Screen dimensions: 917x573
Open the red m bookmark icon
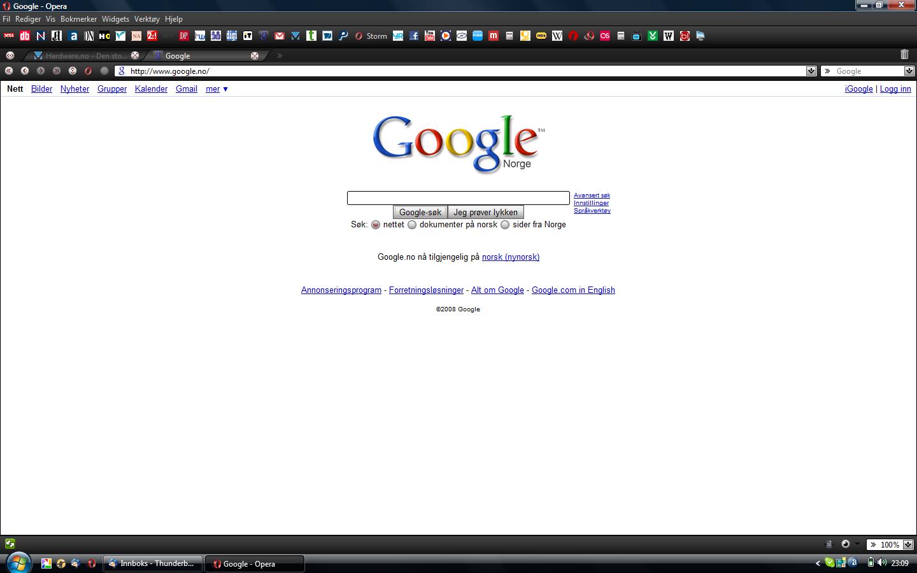pyautogui.click(x=494, y=36)
